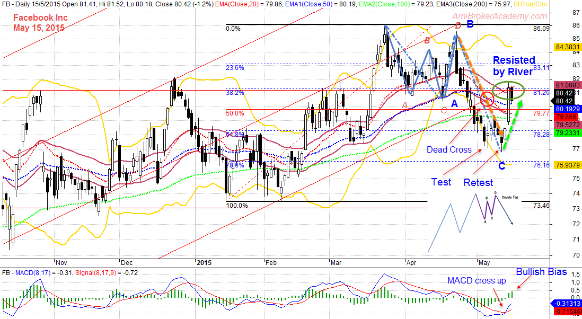Image resolution: width=582 pixels, height=319 pixels.
Task: Click the 'Nov' month on time axis
Action: point(61,263)
